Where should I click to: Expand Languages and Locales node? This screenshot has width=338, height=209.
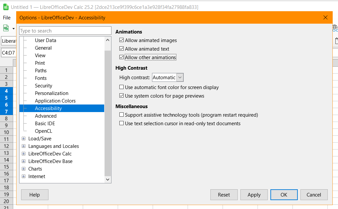tap(24, 146)
